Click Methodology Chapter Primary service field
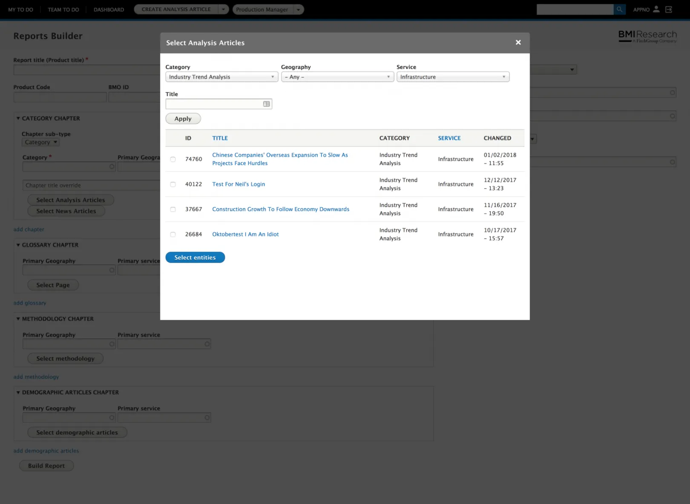This screenshot has height=504, width=690. (164, 344)
